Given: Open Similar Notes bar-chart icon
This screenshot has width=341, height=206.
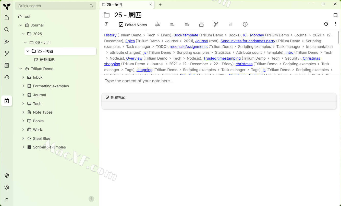Looking at the screenshot, I should pos(231,24).
